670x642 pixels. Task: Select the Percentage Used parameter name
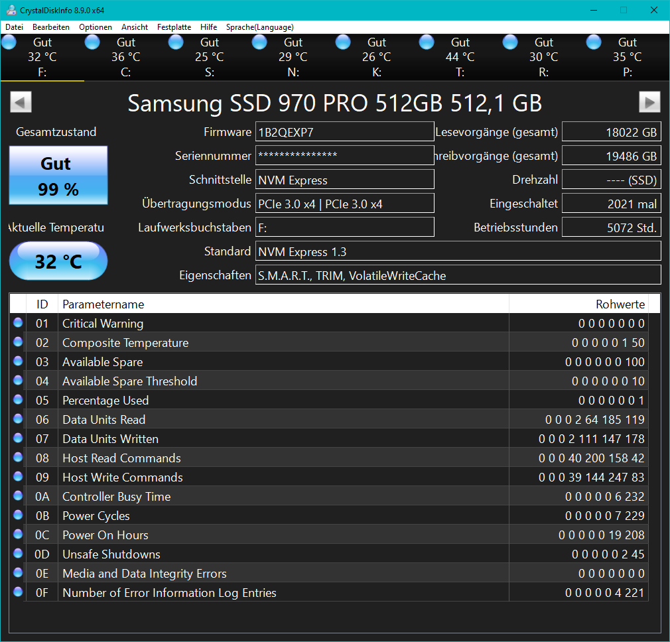coord(105,400)
